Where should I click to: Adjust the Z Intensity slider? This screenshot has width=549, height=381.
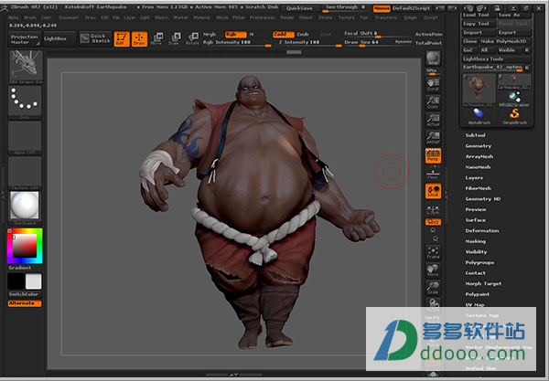[x=309, y=43]
